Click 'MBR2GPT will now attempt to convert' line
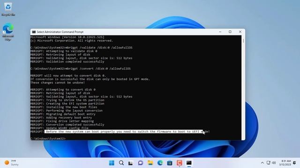Viewport: 300px width, 168px height. point(68,76)
